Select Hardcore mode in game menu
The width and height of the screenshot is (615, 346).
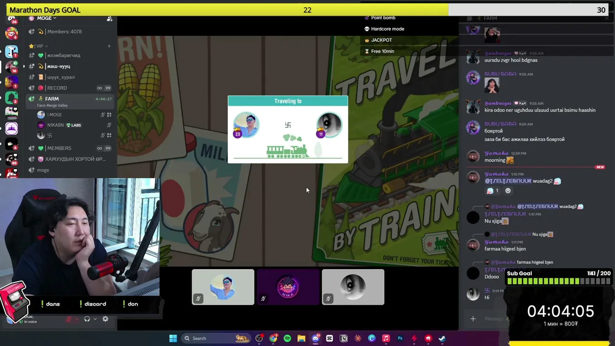point(384,29)
